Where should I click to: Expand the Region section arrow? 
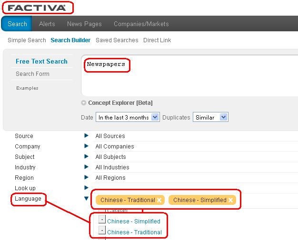coord(86,177)
